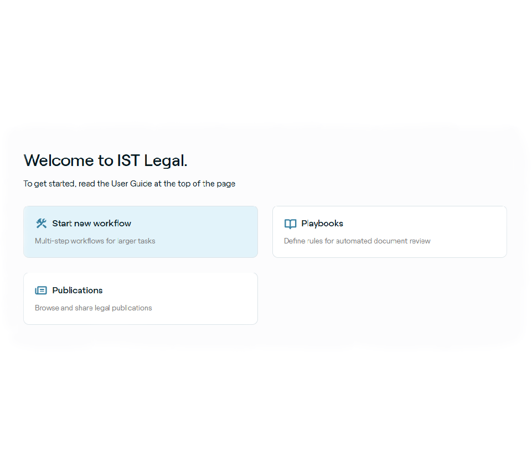
Task: Click the words 'User Guide' in the subtitle
Action: pyautogui.click(x=132, y=184)
